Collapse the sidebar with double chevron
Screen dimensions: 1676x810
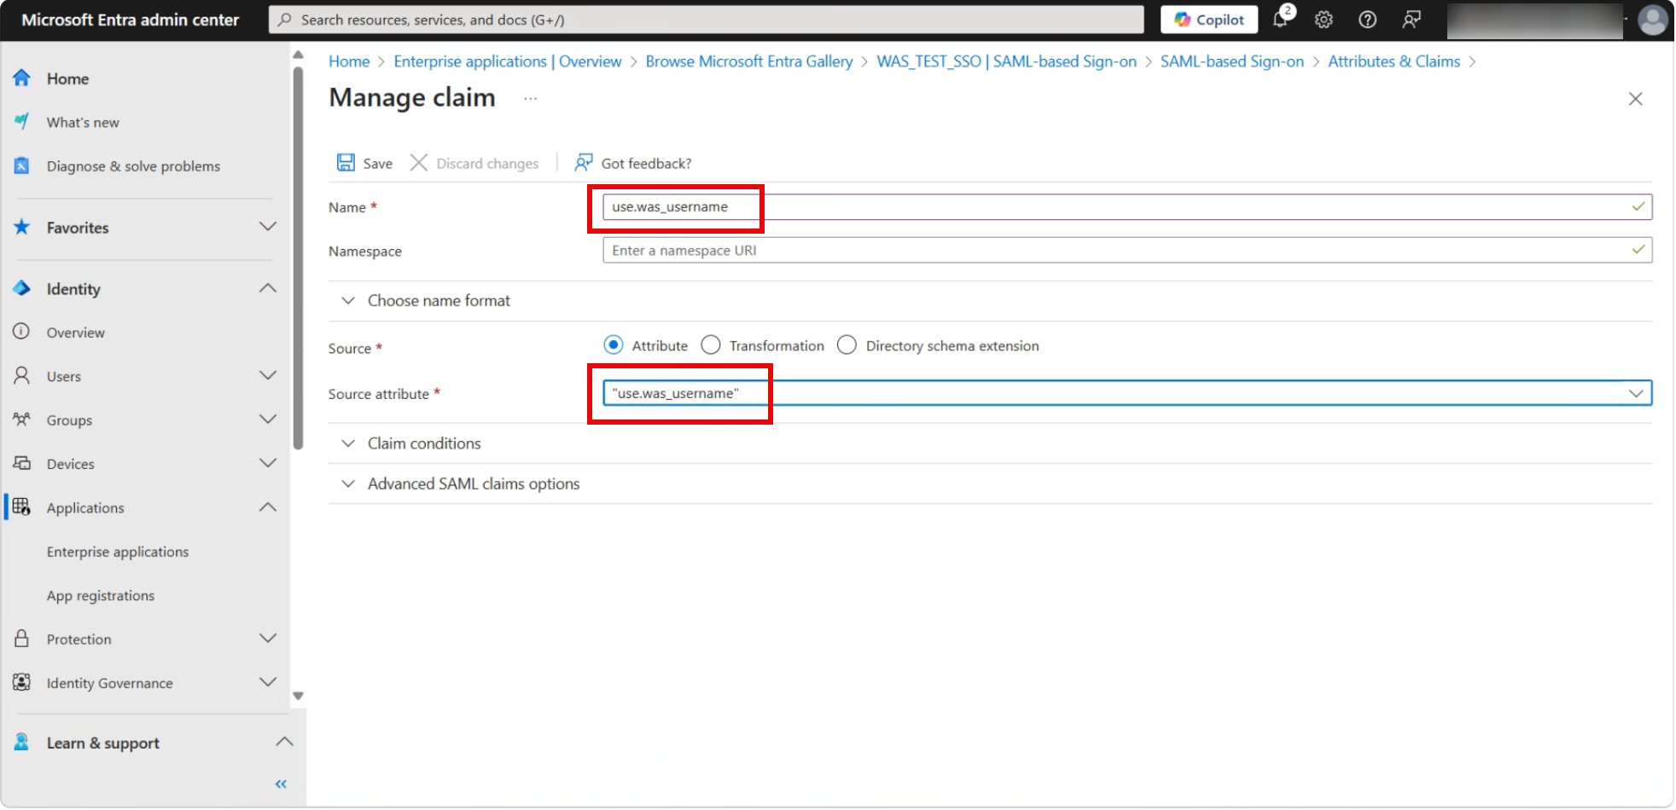[x=281, y=784]
